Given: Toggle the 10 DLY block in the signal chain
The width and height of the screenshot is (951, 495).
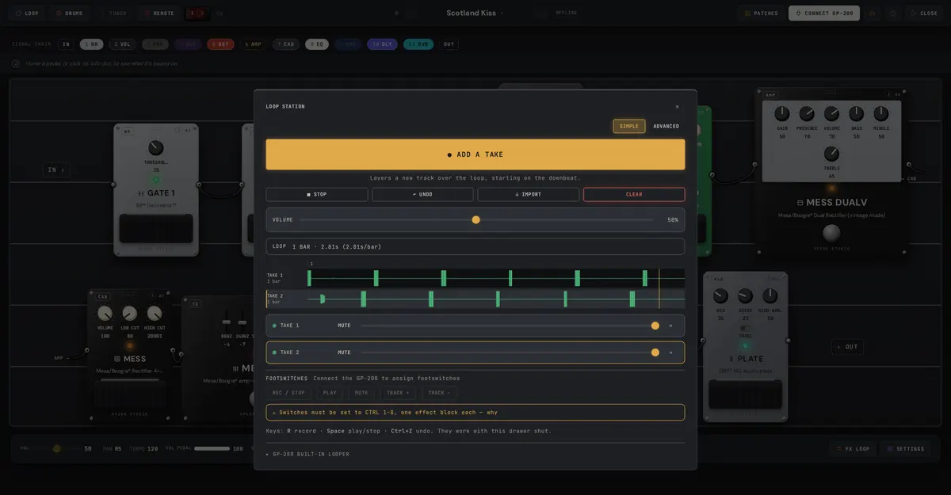Looking at the screenshot, I should pyautogui.click(x=382, y=44).
